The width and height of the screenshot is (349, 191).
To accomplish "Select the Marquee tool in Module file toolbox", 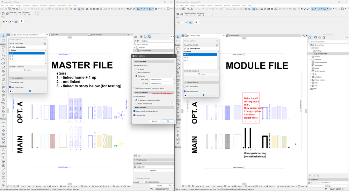I will pos(178,41).
